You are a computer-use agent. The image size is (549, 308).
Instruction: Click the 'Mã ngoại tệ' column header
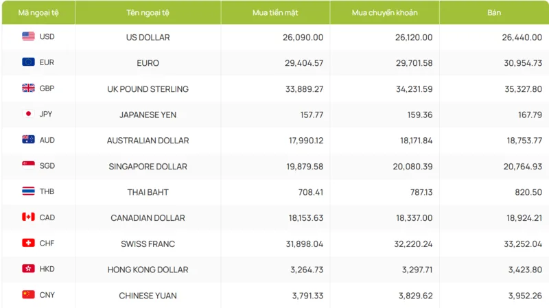(x=38, y=12)
